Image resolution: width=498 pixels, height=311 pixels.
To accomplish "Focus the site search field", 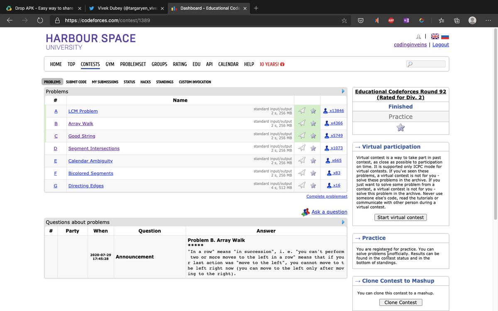I will point(426,64).
